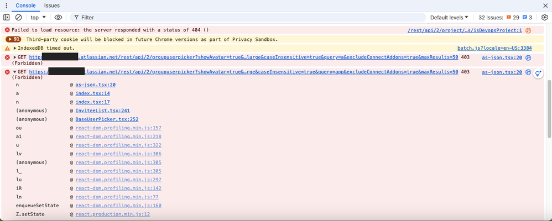Open the batch.js?locale=en-US:3384 link
This screenshot has width=552, height=221.
pos(494,48)
